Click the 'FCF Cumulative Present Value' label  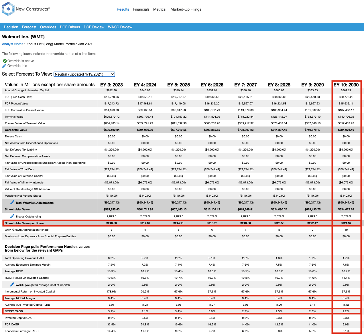(x=24, y=110)
